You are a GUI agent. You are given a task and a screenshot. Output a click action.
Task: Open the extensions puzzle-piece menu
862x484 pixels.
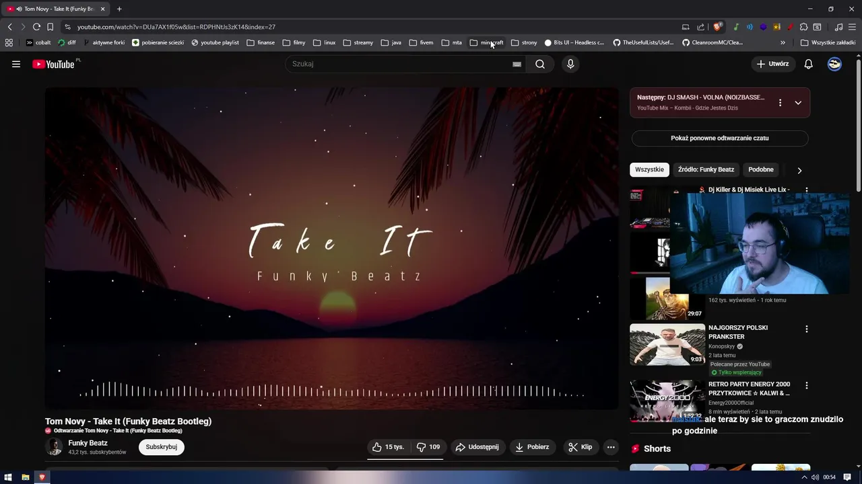pyautogui.click(x=803, y=27)
